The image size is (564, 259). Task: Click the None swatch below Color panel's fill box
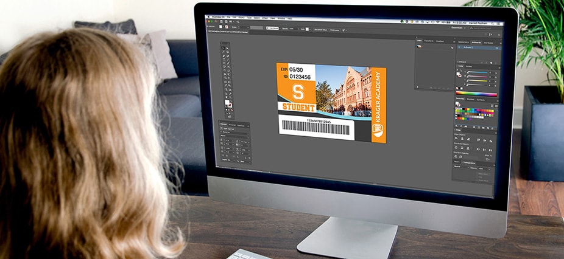click(x=457, y=88)
